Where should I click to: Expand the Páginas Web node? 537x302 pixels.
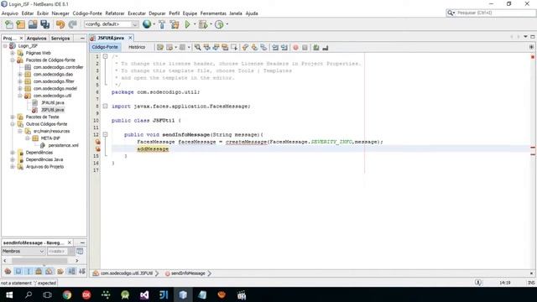click(x=13, y=53)
